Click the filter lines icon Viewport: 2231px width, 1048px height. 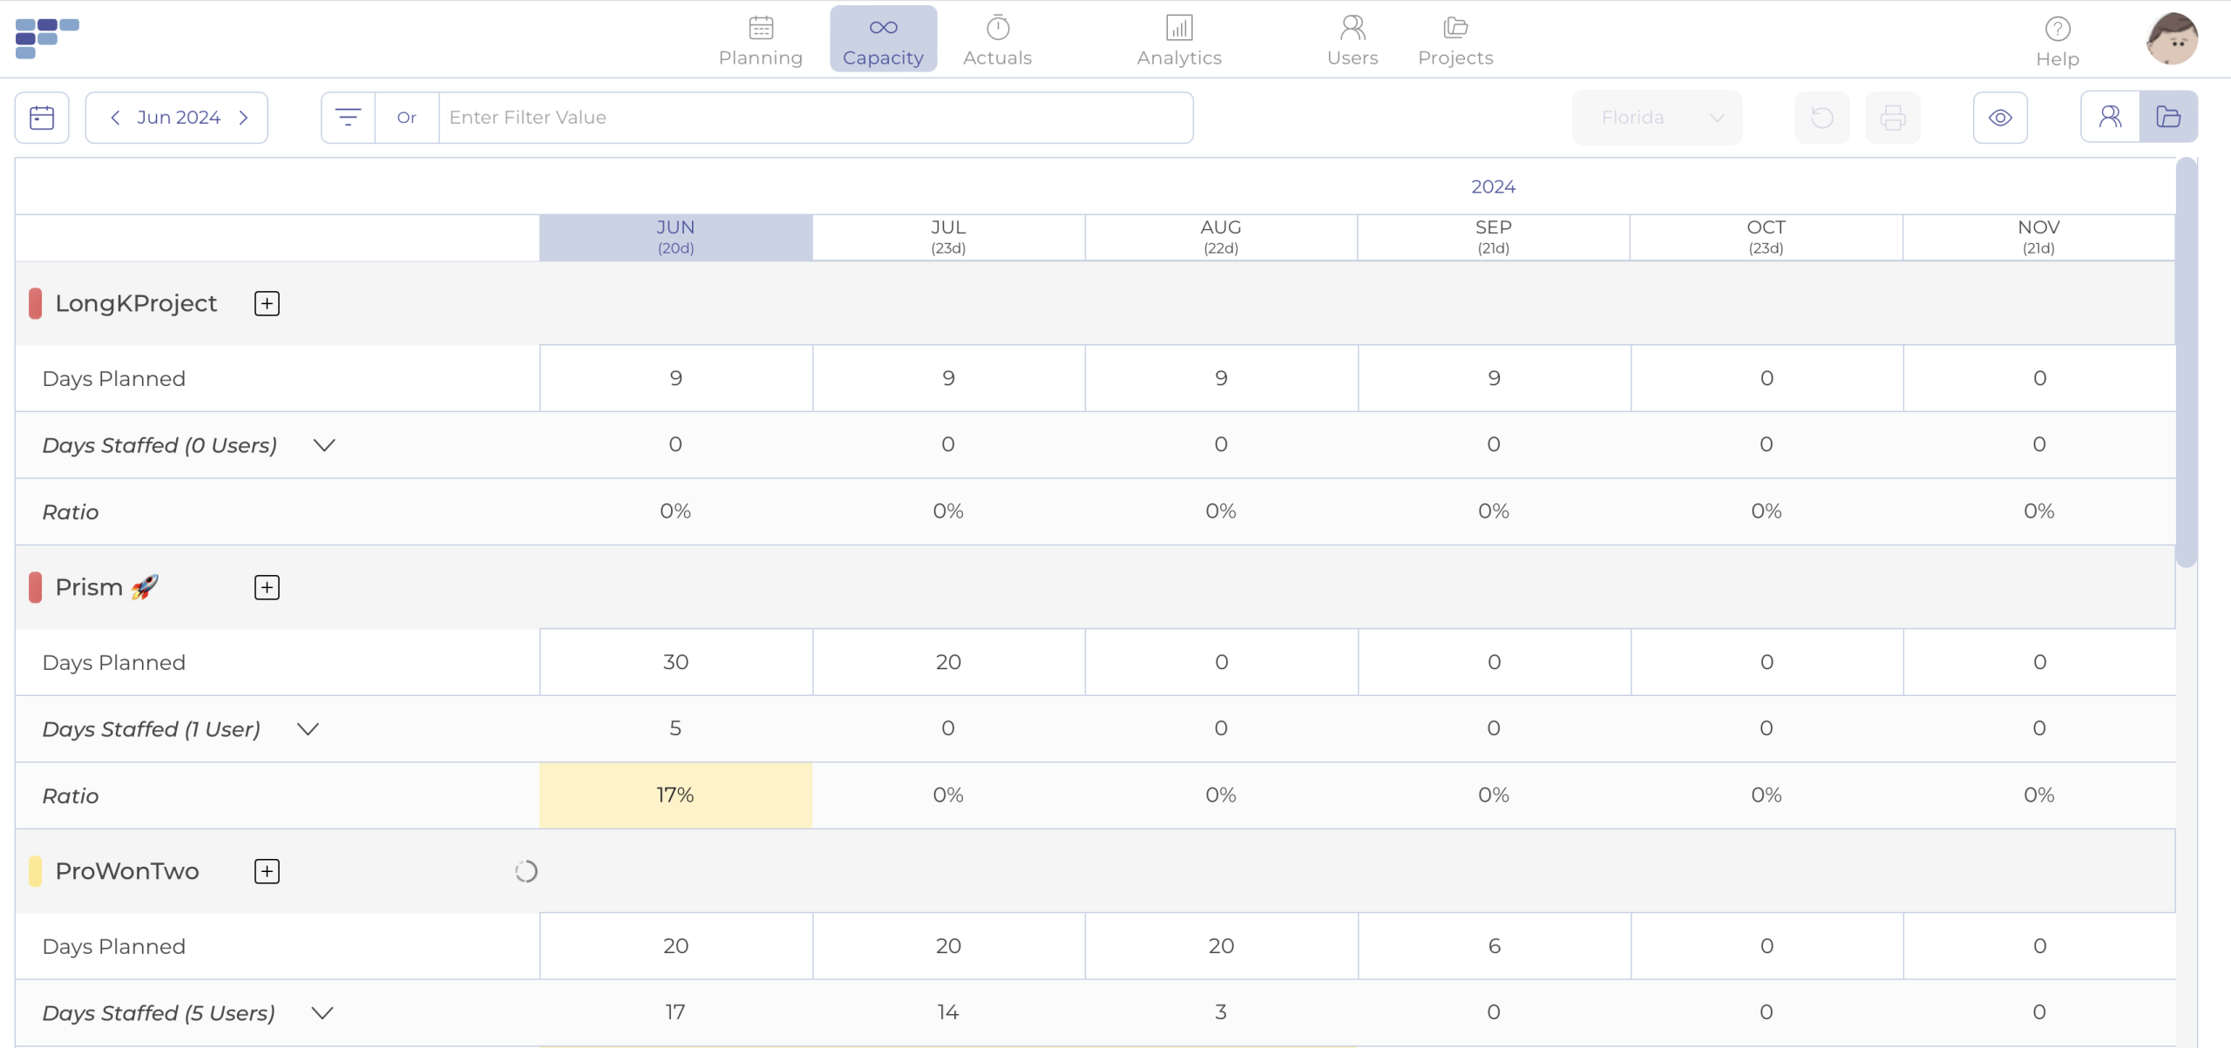coord(348,118)
